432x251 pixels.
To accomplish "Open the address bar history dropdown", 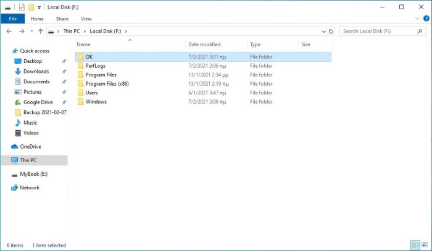I will click(322, 31).
